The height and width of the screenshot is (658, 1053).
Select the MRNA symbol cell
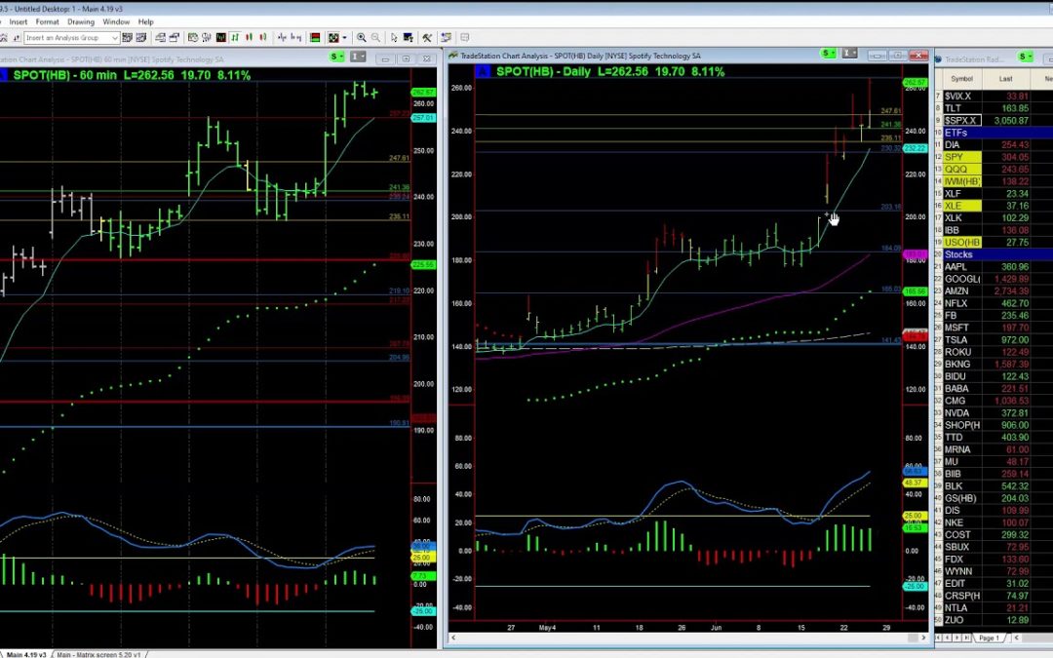[x=962, y=449]
